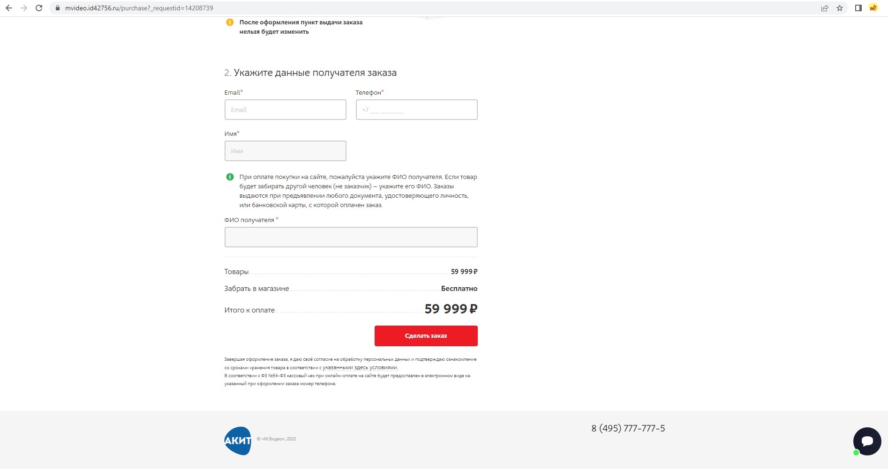Click the yellow pickup warning icon
888x469 pixels.
(230, 22)
